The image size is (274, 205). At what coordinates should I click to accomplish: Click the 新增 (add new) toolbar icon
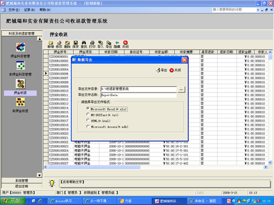point(51,45)
